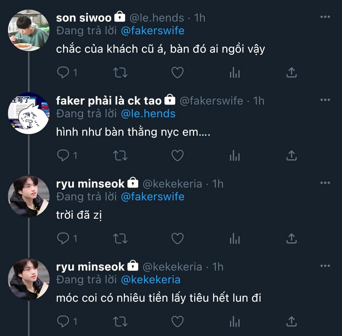342x336 pixels.
Task: Reply to son siwoo's tweet
Action: (x=63, y=72)
